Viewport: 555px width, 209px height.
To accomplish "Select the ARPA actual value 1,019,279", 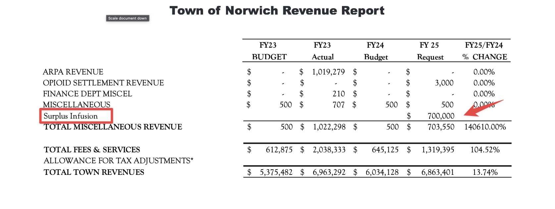I will coord(328,72).
